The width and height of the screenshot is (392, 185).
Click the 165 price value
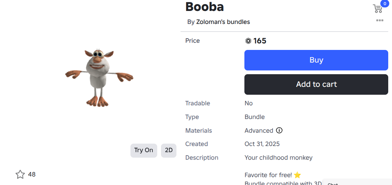pyautogui.click(x=260, y=41)
